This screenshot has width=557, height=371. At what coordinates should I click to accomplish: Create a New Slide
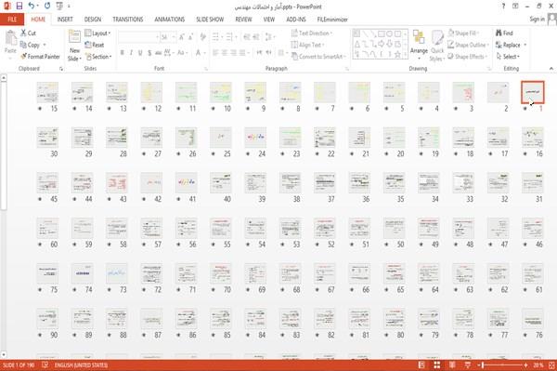(x=74, y=46)
